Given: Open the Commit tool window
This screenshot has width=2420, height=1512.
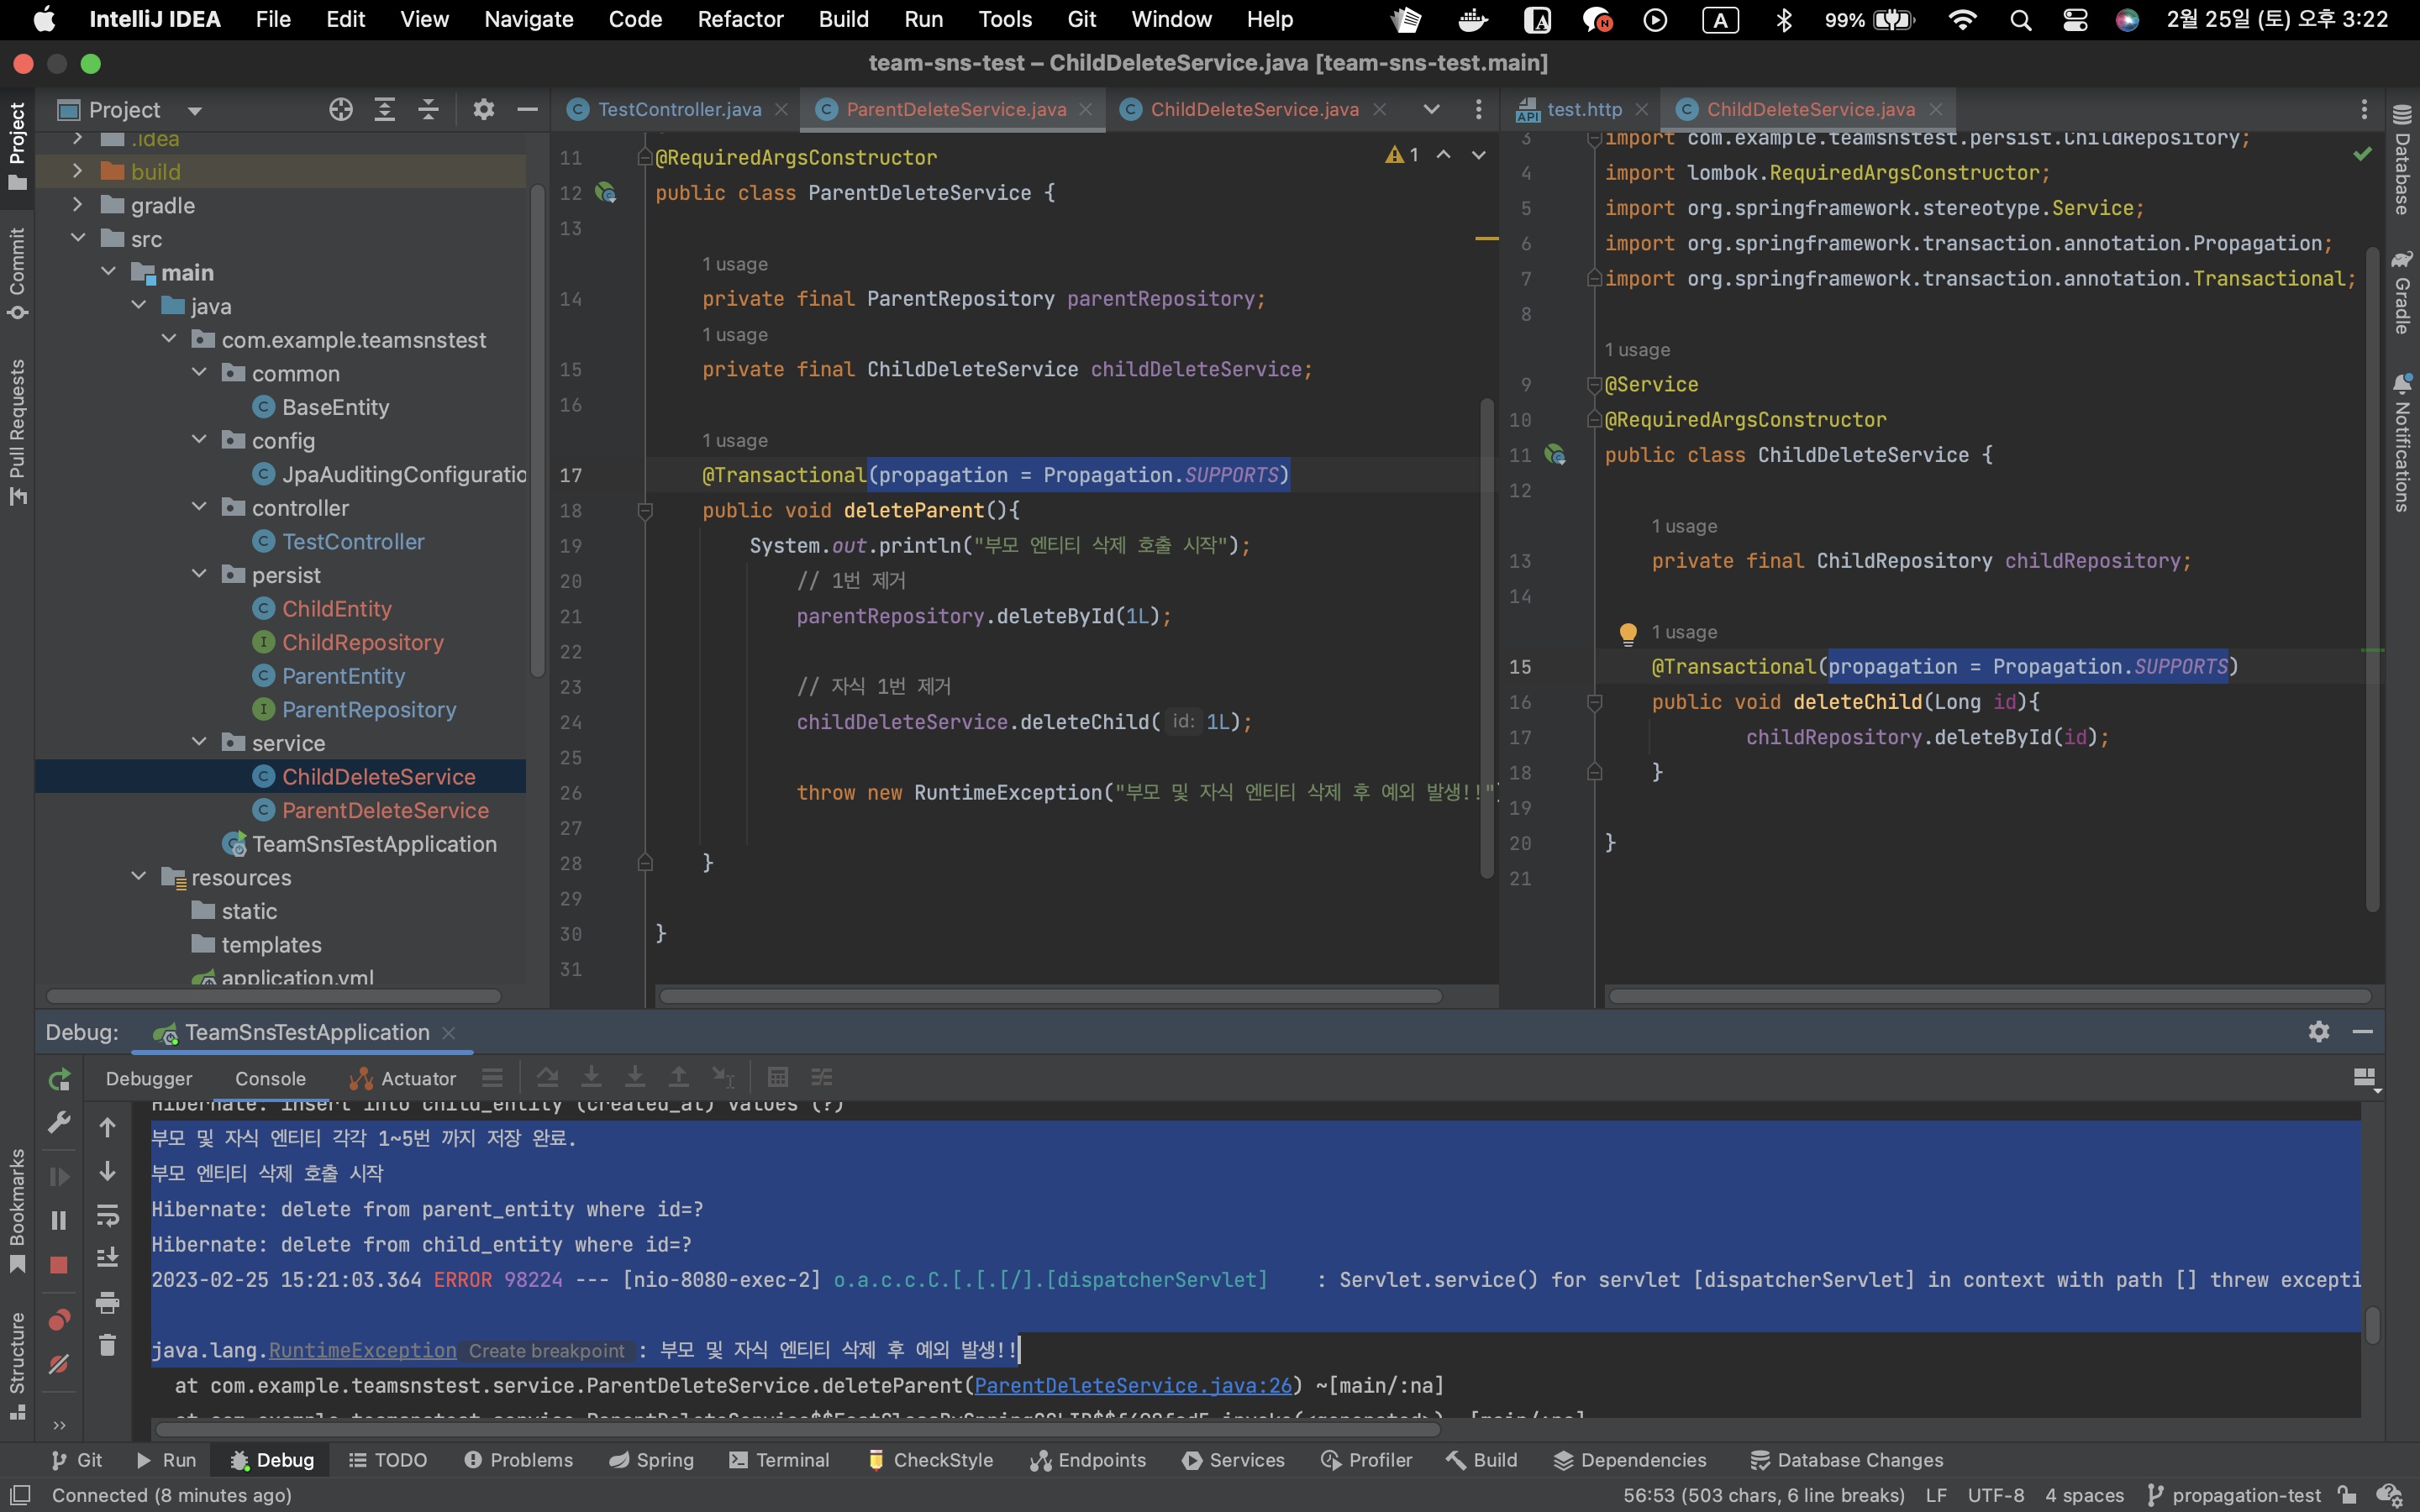Looking at the screenshot, I should 17,274.
